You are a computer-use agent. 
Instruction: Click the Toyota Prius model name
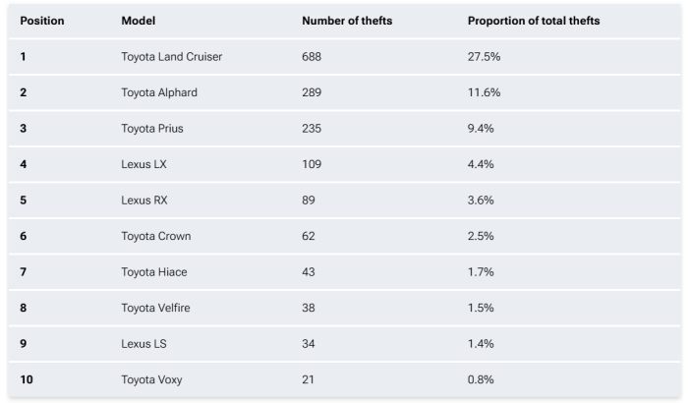(x=152, y=128)
